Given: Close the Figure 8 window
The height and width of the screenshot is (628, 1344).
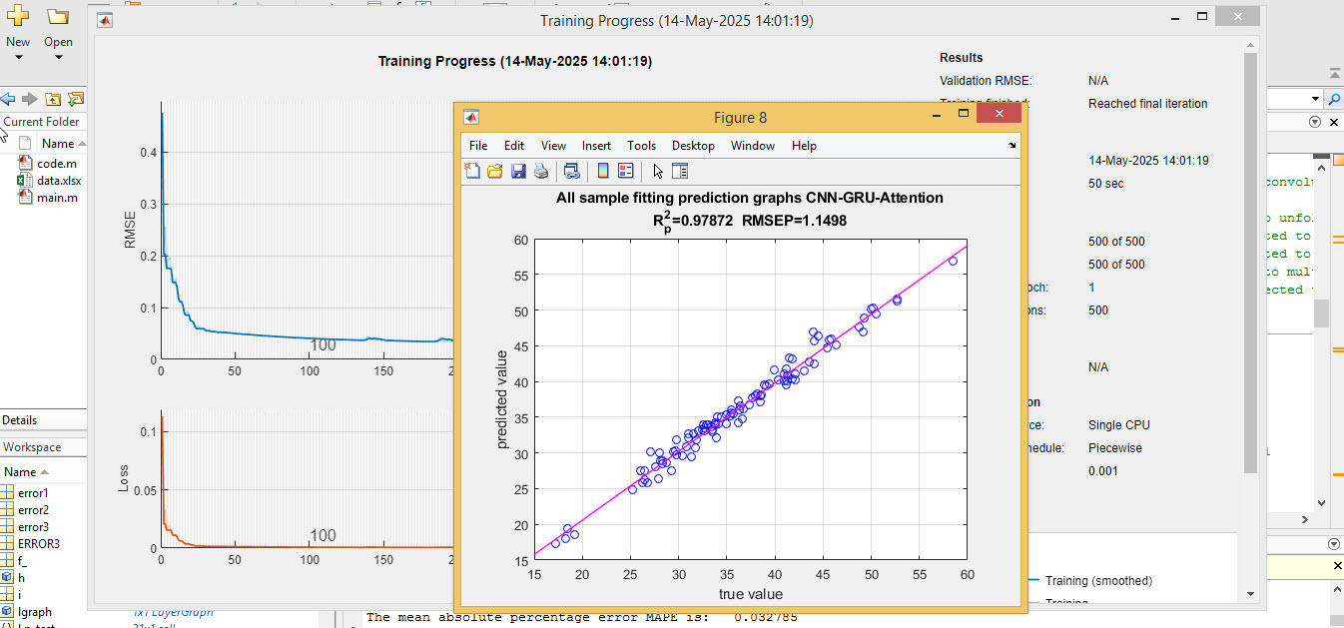Looking at the screenshot, I should (x=999, y=116).
